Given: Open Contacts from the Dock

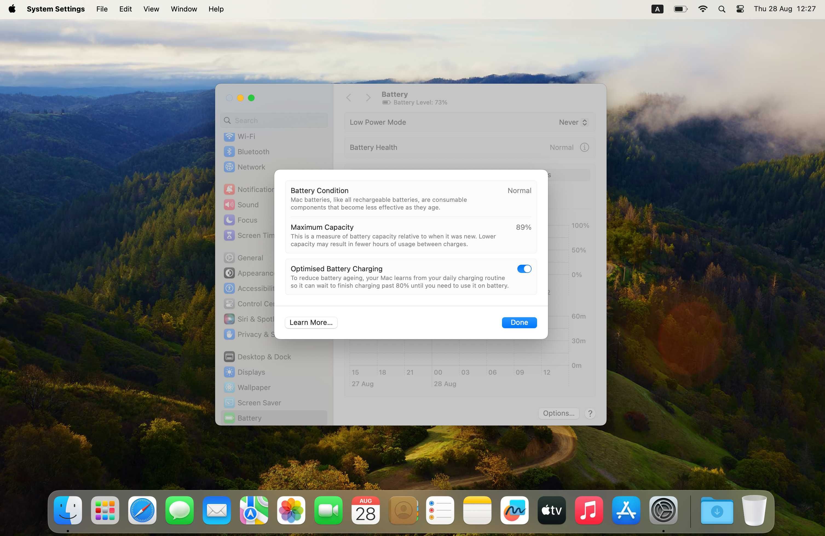Looking at the screenshot, I should point(403,510).
